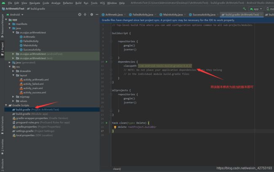
Task: Click the run gutter arrow beside task clean
Action: (x=107, y=123)
